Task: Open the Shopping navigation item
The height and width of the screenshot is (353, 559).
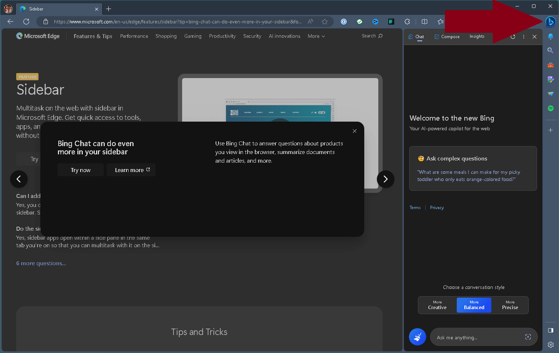Action: (x=166, y=36)
